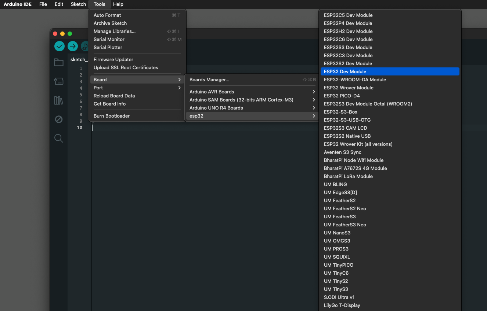This screenshot has width=487, height=311.
Task: Select Burn Bootloader entry
Action: tap(137, 116)
